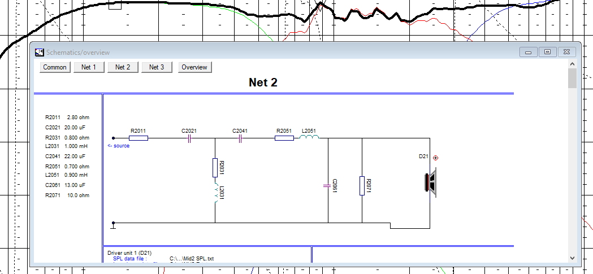This screenshot has height=274, width=593.
Task: Click the red polarity marker beside D21
Action: click(x=435, y=158)
